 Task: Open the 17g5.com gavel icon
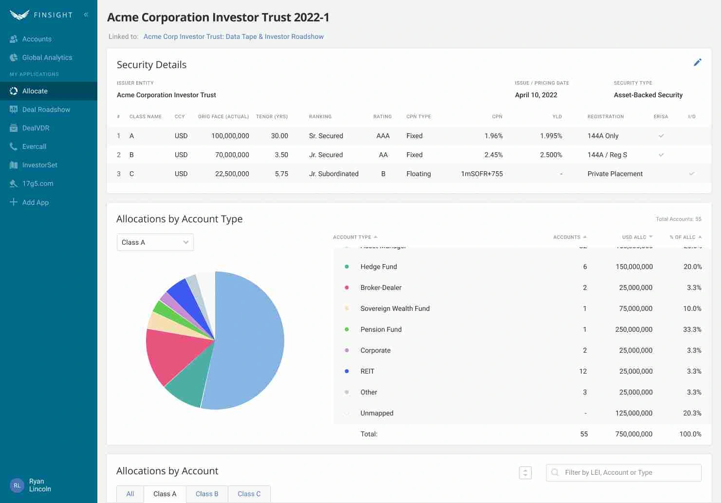[x=14, y=183]
